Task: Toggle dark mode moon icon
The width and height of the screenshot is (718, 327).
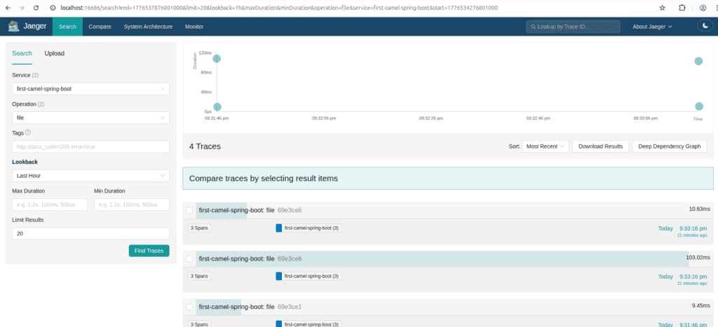Action: [x=705, y=27]
